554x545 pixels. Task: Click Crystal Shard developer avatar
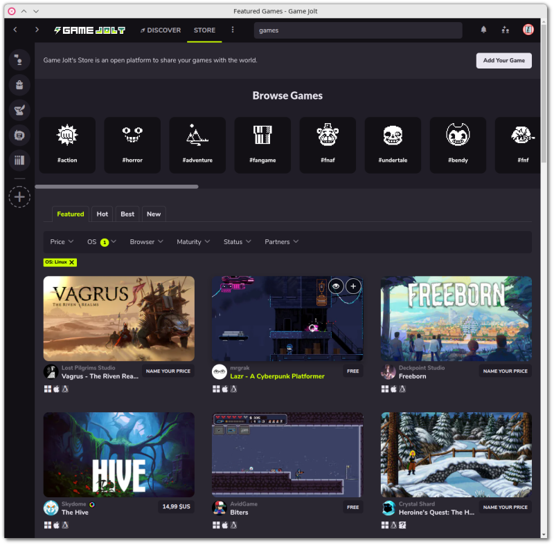point(388,508)
